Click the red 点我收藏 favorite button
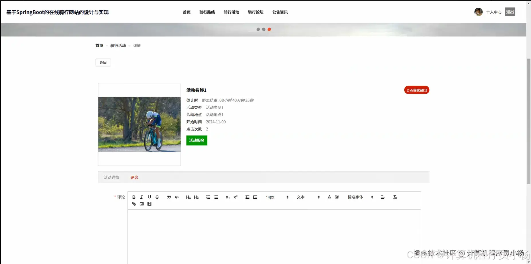This screenshot has width=531, height=264. 417,90
